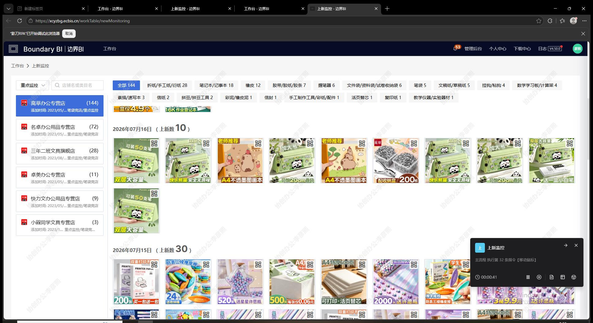The height and width of the screenshot is (323, 593).
Task: Open the RPA data table icon
Action: click(563, 277)
